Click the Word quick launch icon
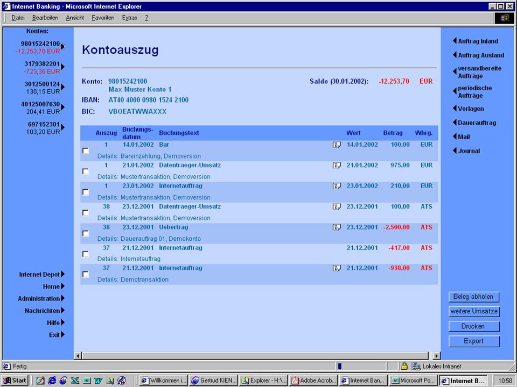Viewport: 517px width, 387px height. click(x=98, y=381)
